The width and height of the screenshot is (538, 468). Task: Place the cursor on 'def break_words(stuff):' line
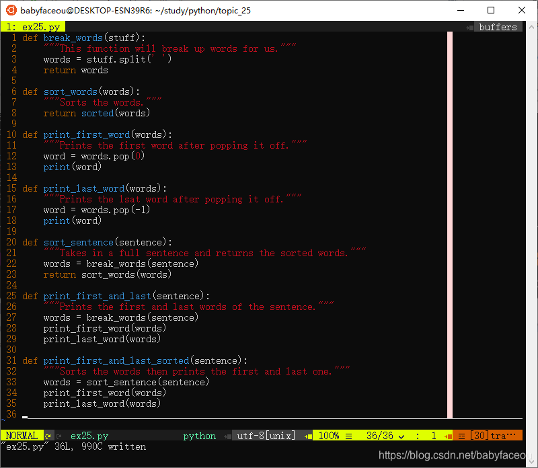83,38
